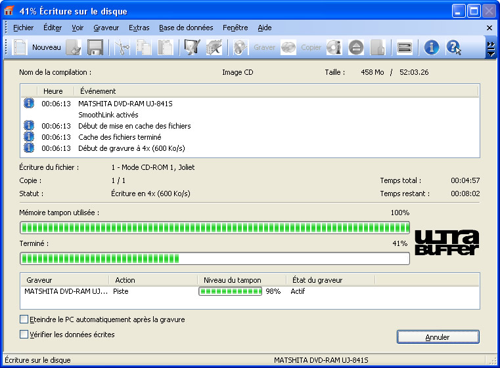The height and width of the screenshot is (368, 500).
Task: Open the Graveur menu
Action: [x=106, y=28]
